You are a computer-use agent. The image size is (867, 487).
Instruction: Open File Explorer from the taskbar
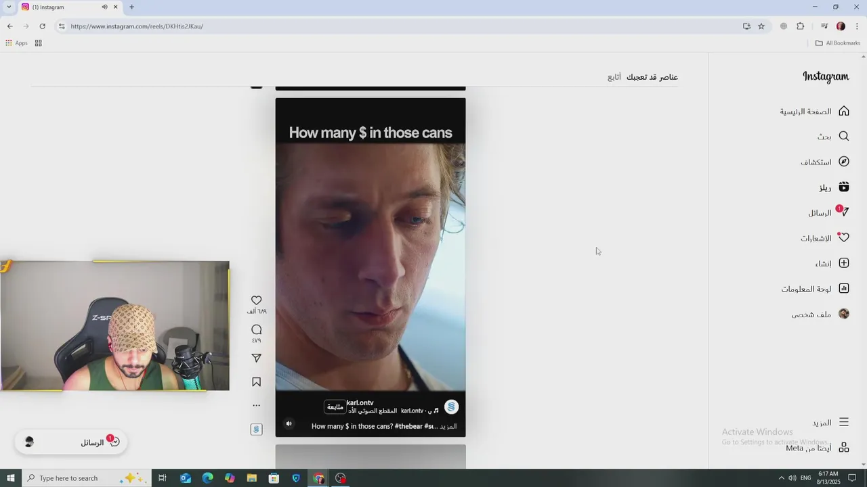(x=252, y=478)
